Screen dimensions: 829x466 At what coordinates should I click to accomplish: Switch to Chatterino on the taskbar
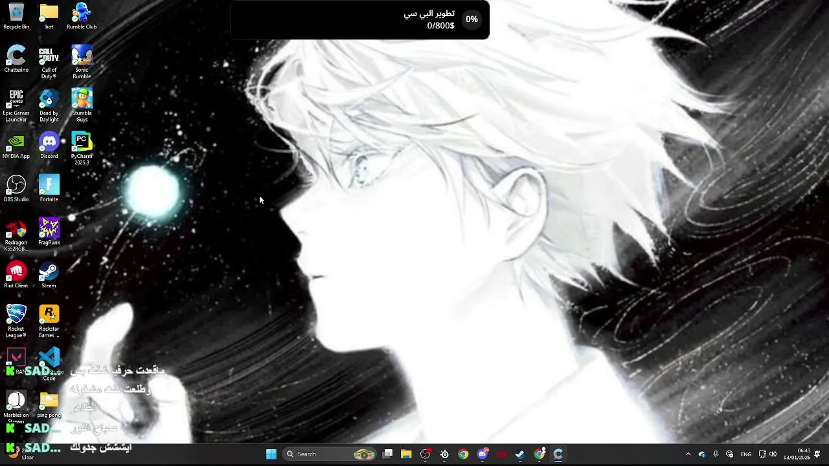click(558, 454)
